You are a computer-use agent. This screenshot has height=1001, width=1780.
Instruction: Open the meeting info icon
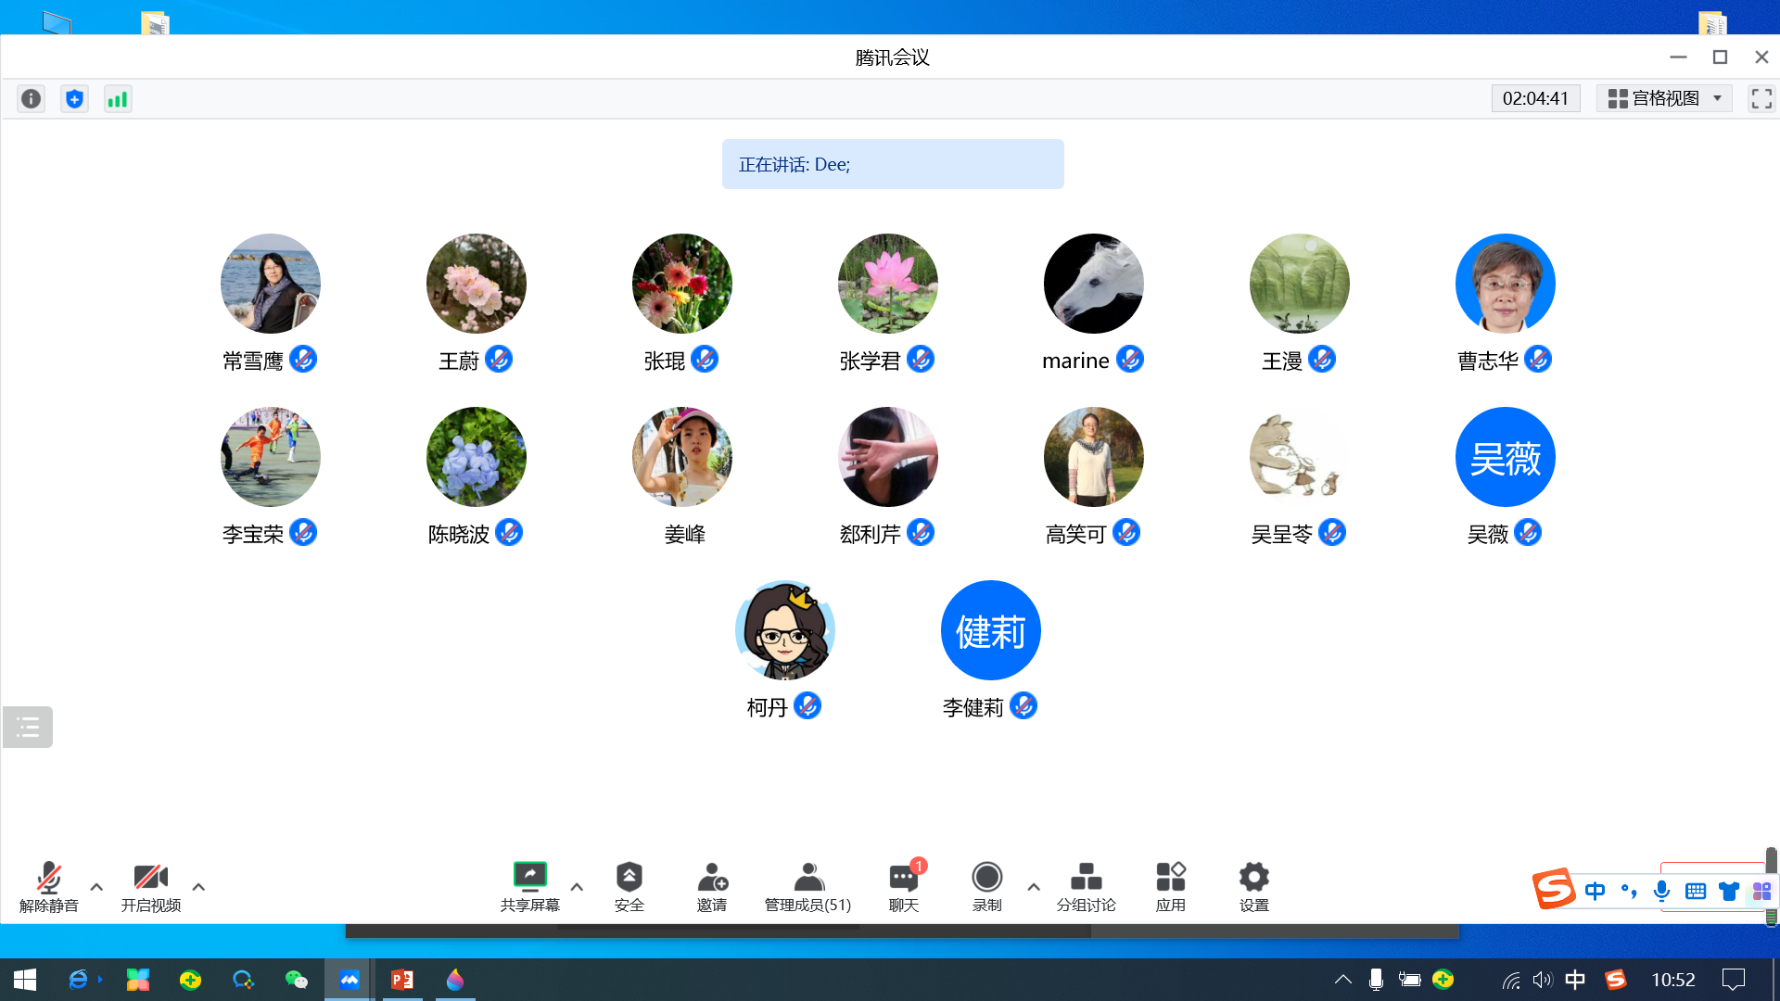click(31, 98)
